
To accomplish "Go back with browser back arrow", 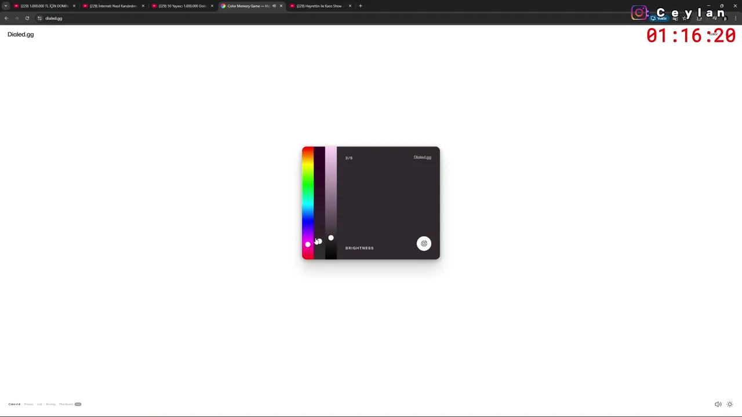I will [6, 18].
